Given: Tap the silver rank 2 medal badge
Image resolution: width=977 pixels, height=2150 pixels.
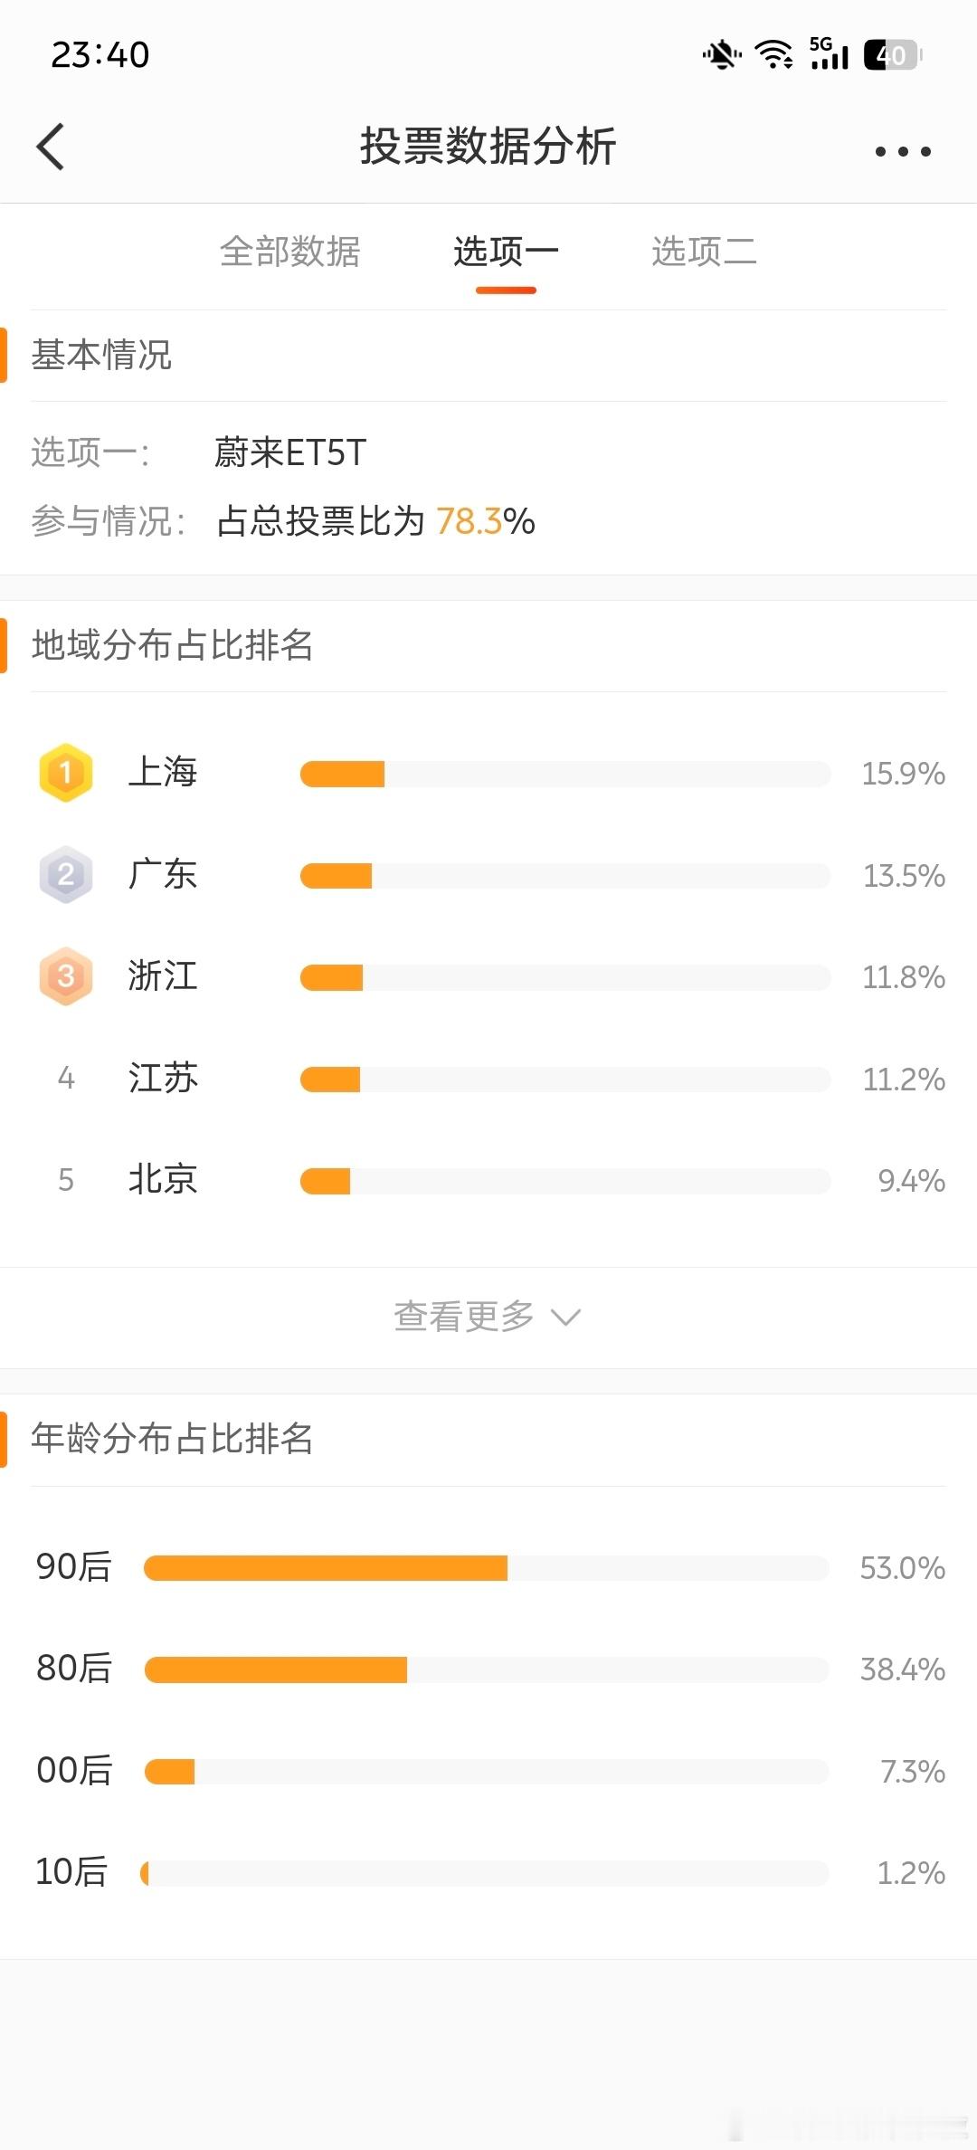Looking at the screenshot, I should [x=66, y=875].
